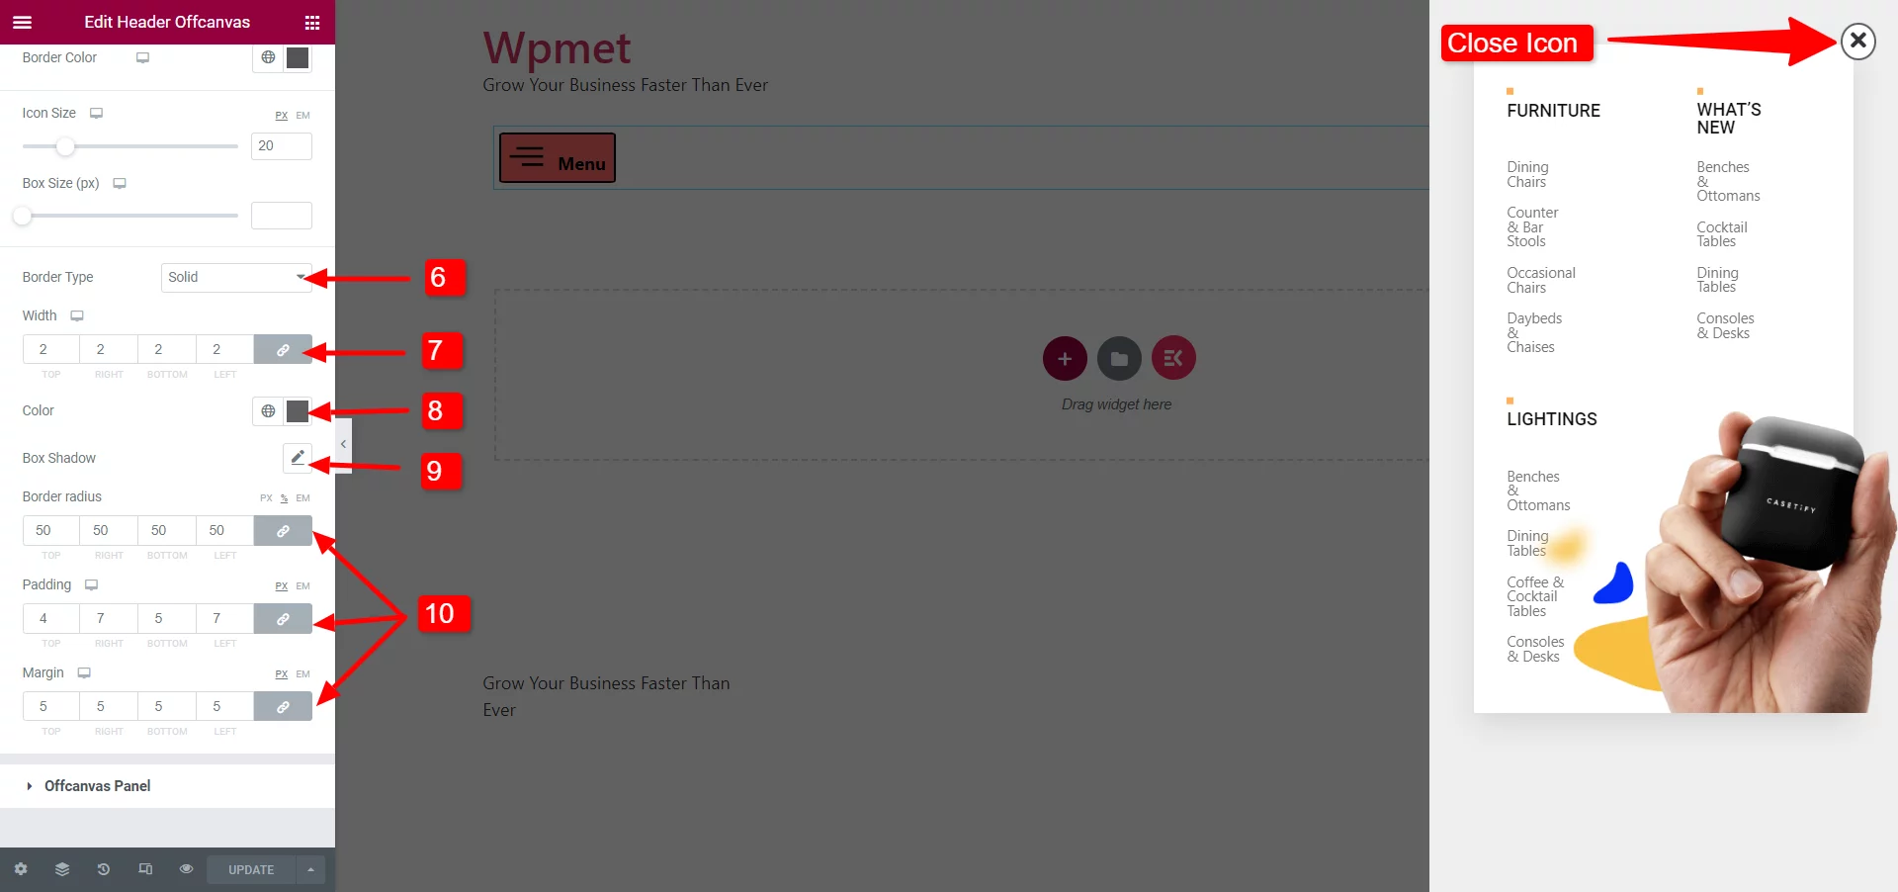This screenshot has height=892, width=1898.
Task: Add template folder icon
Action: click(1119, 358)
